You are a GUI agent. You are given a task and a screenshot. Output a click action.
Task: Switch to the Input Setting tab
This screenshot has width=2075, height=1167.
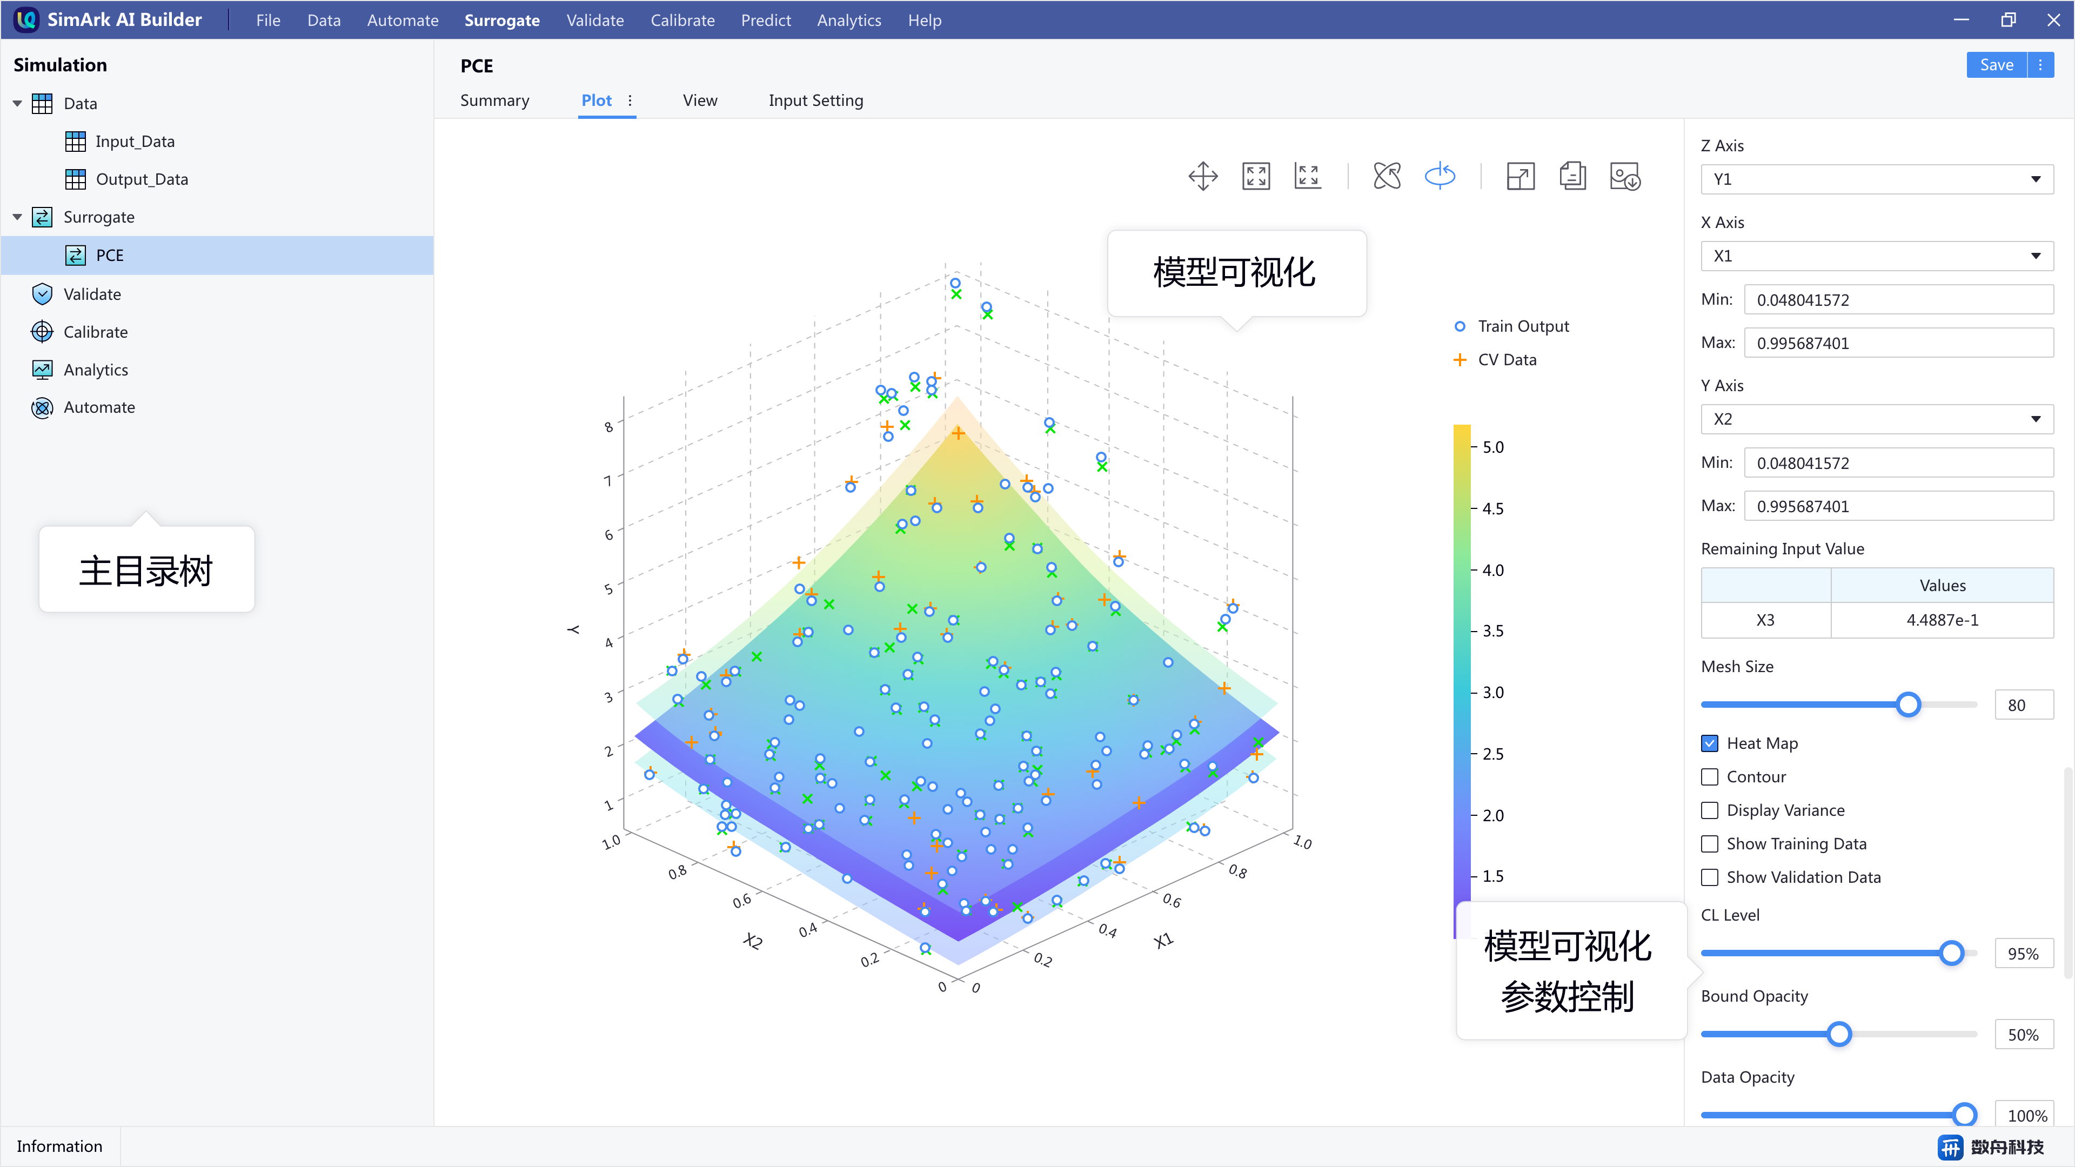pyautogui.click(x=815, y=100)
